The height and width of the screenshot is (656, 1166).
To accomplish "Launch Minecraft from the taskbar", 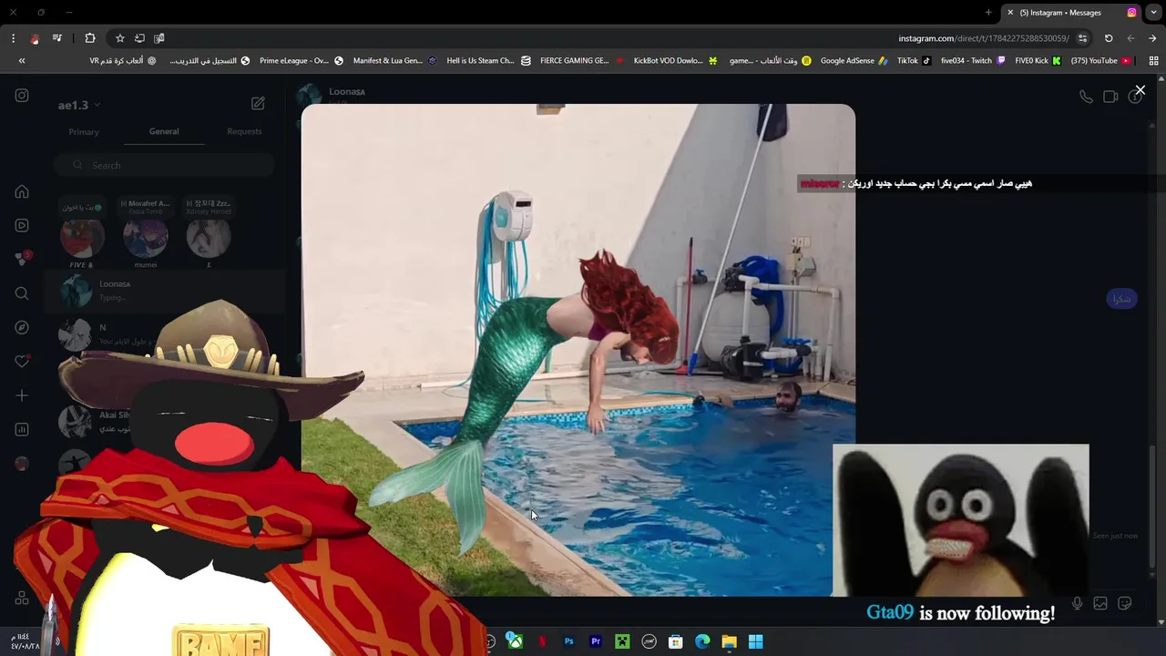I will coord(622,641).
